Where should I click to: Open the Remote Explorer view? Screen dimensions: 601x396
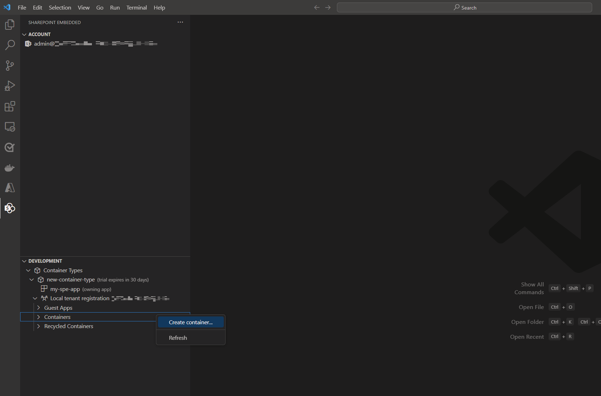(10, 127)
